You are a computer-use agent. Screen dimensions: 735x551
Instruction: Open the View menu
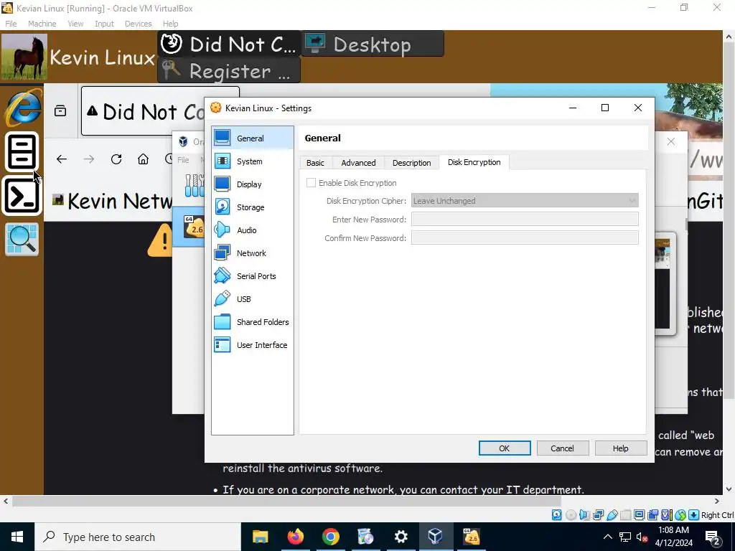[x=75, y=24]
